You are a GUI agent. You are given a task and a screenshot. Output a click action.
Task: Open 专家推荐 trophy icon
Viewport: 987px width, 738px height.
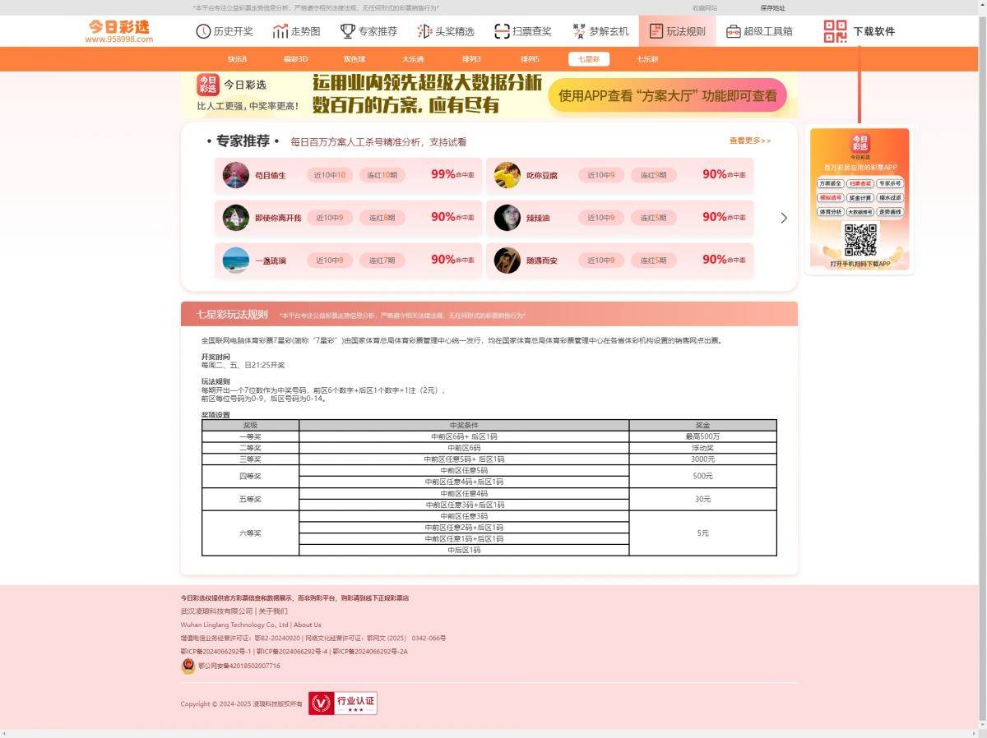[x=348, y=31]
